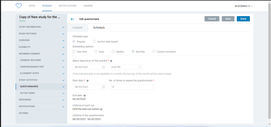This screenshot has height=127, width=271.
Task: Click checkmark icon on Resources row
Action: 64,100
